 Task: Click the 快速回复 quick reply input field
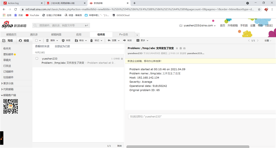click(x=202, y=116)
